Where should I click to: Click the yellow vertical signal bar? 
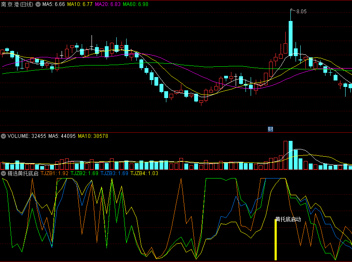(276, 240)
